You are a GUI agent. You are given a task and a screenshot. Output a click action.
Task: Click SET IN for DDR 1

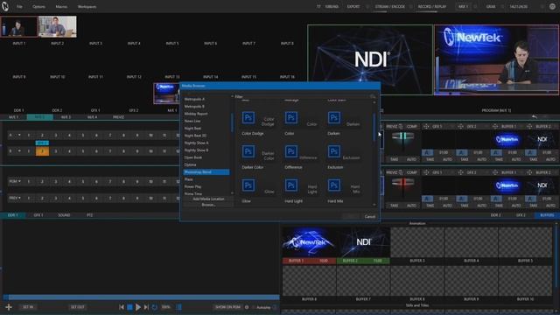click(28, 307)
